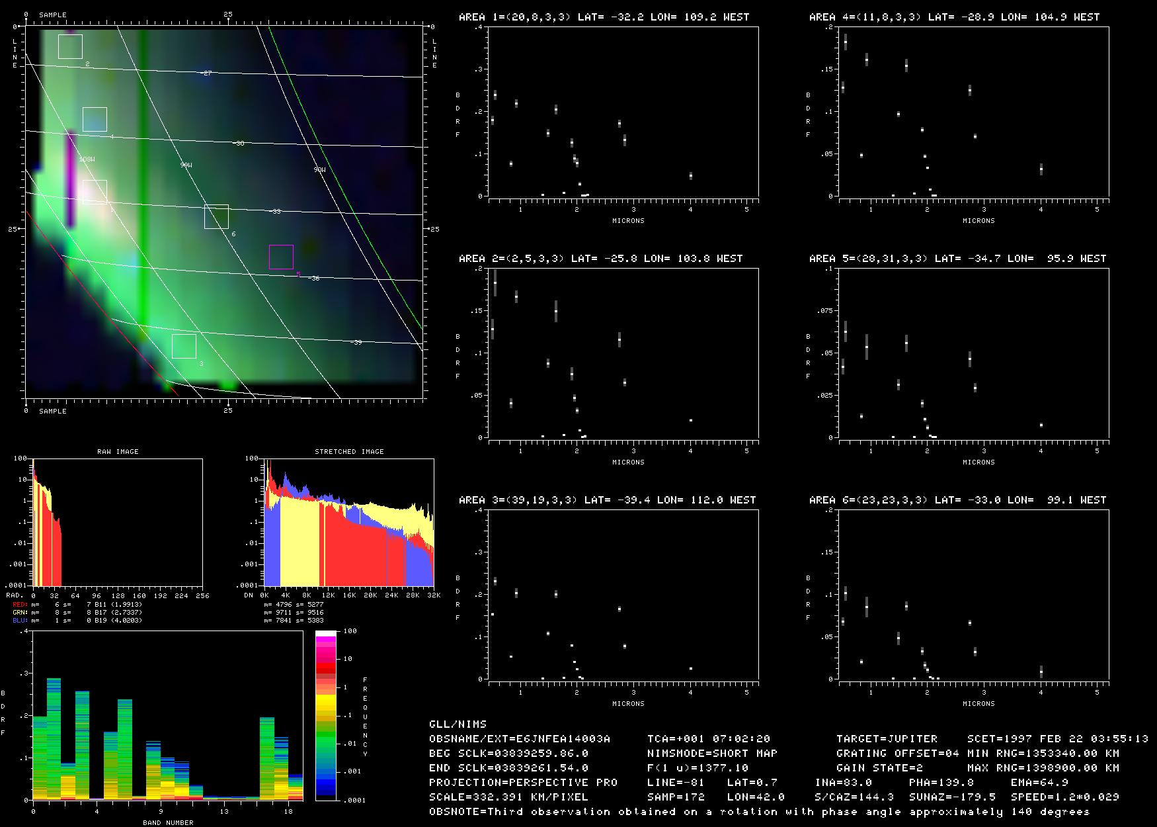Click the LAT=0.7 value in the footer
1157x827 pixels.
tap(752, 783)
